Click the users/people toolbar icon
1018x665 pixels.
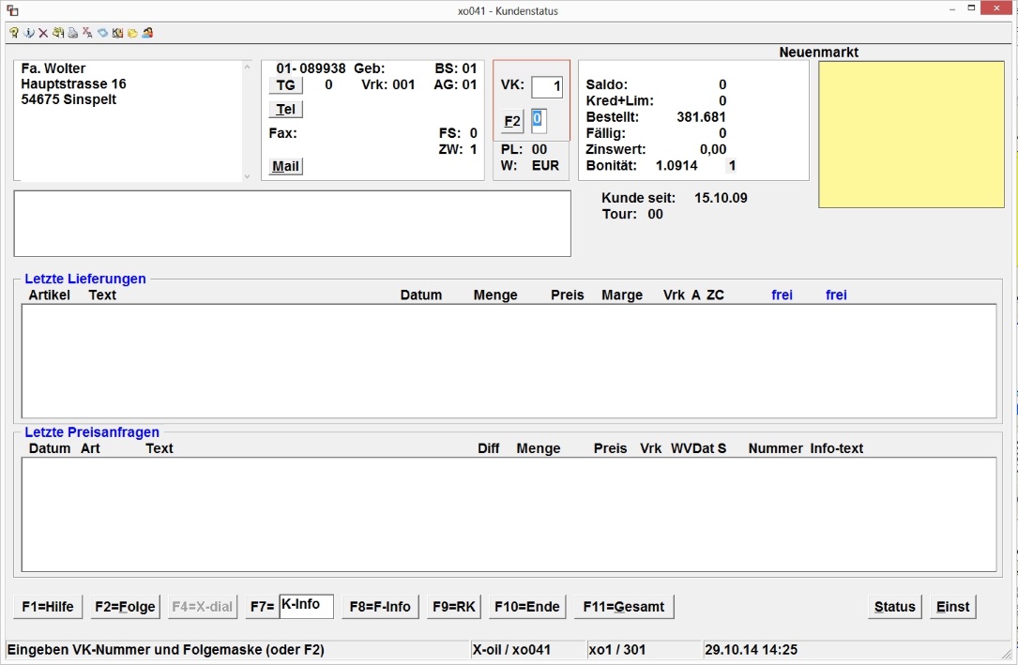(x=147, y=33)
